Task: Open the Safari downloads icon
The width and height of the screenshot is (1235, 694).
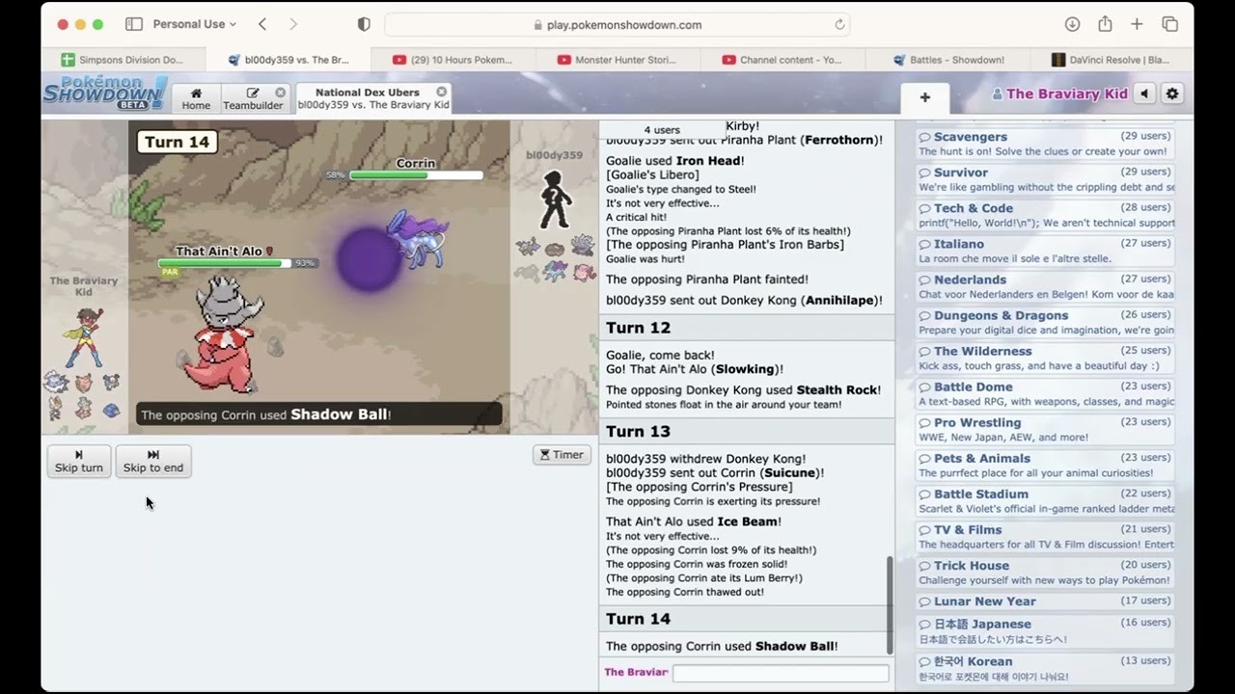Action: (x=1072, y=24)
